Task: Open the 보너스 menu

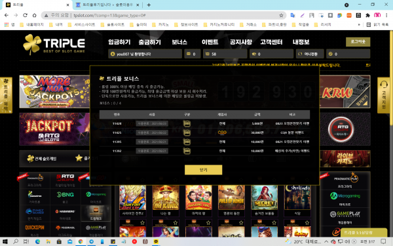Action: 179,42
